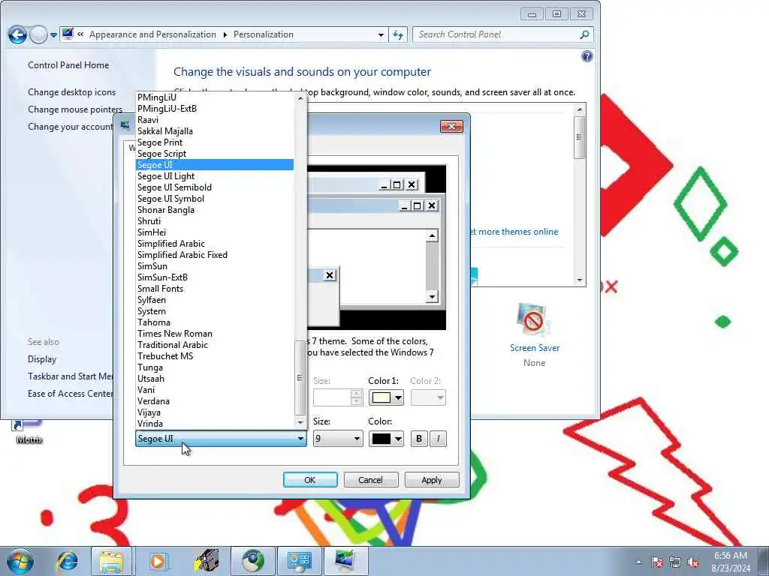This screenshot has height=576, width=769.
Task: Click the Search Control Panel field
Action: (496, 34)
